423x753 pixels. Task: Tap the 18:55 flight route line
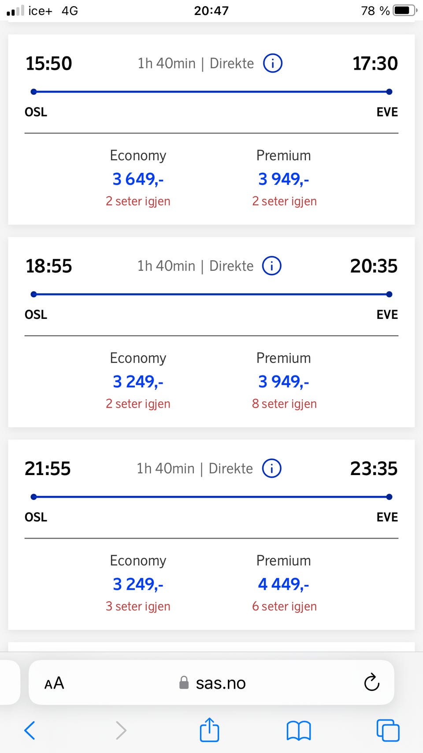(x=211, y=294)
